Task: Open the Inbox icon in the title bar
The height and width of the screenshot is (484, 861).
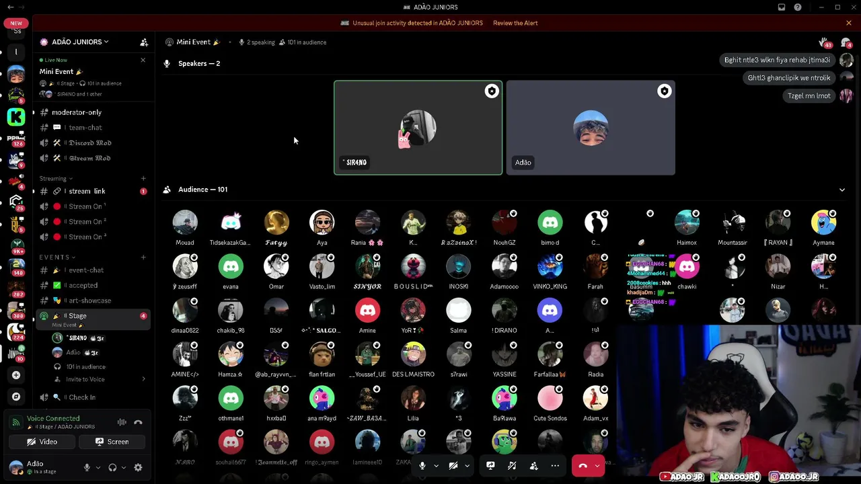Action: click(x=782, y=7)
